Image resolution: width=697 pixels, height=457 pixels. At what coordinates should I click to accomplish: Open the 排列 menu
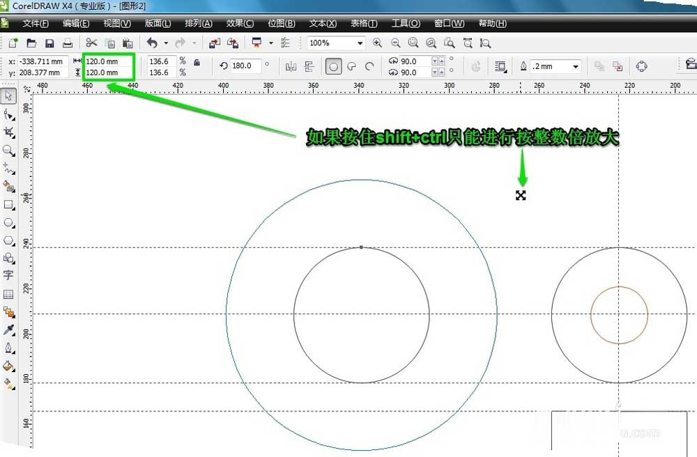[x=199, y=23]
